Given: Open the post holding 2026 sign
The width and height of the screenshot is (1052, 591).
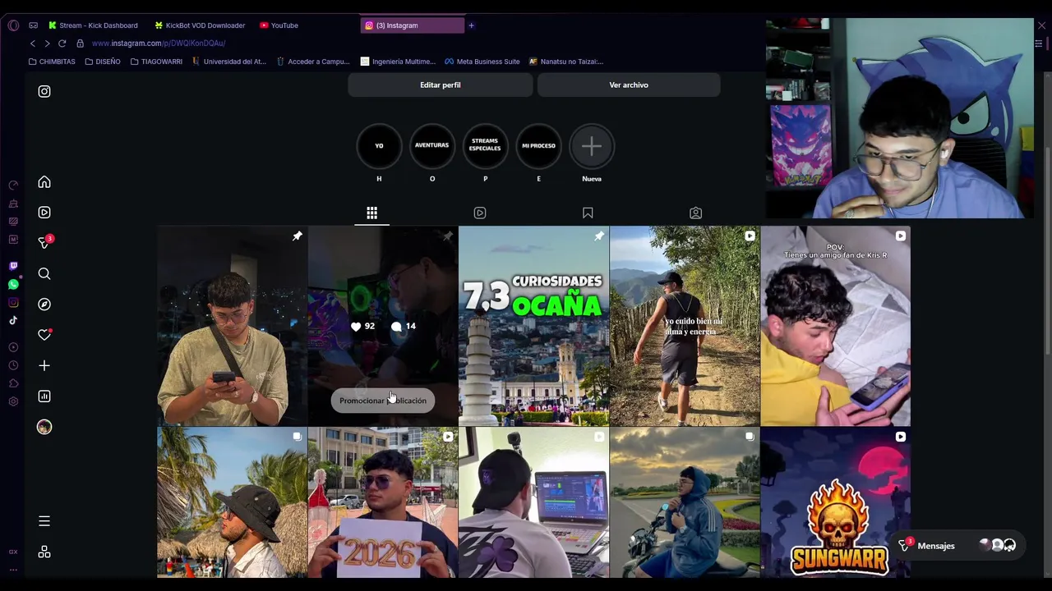Looking at the screenshot, I should click(x=383, y=502).
